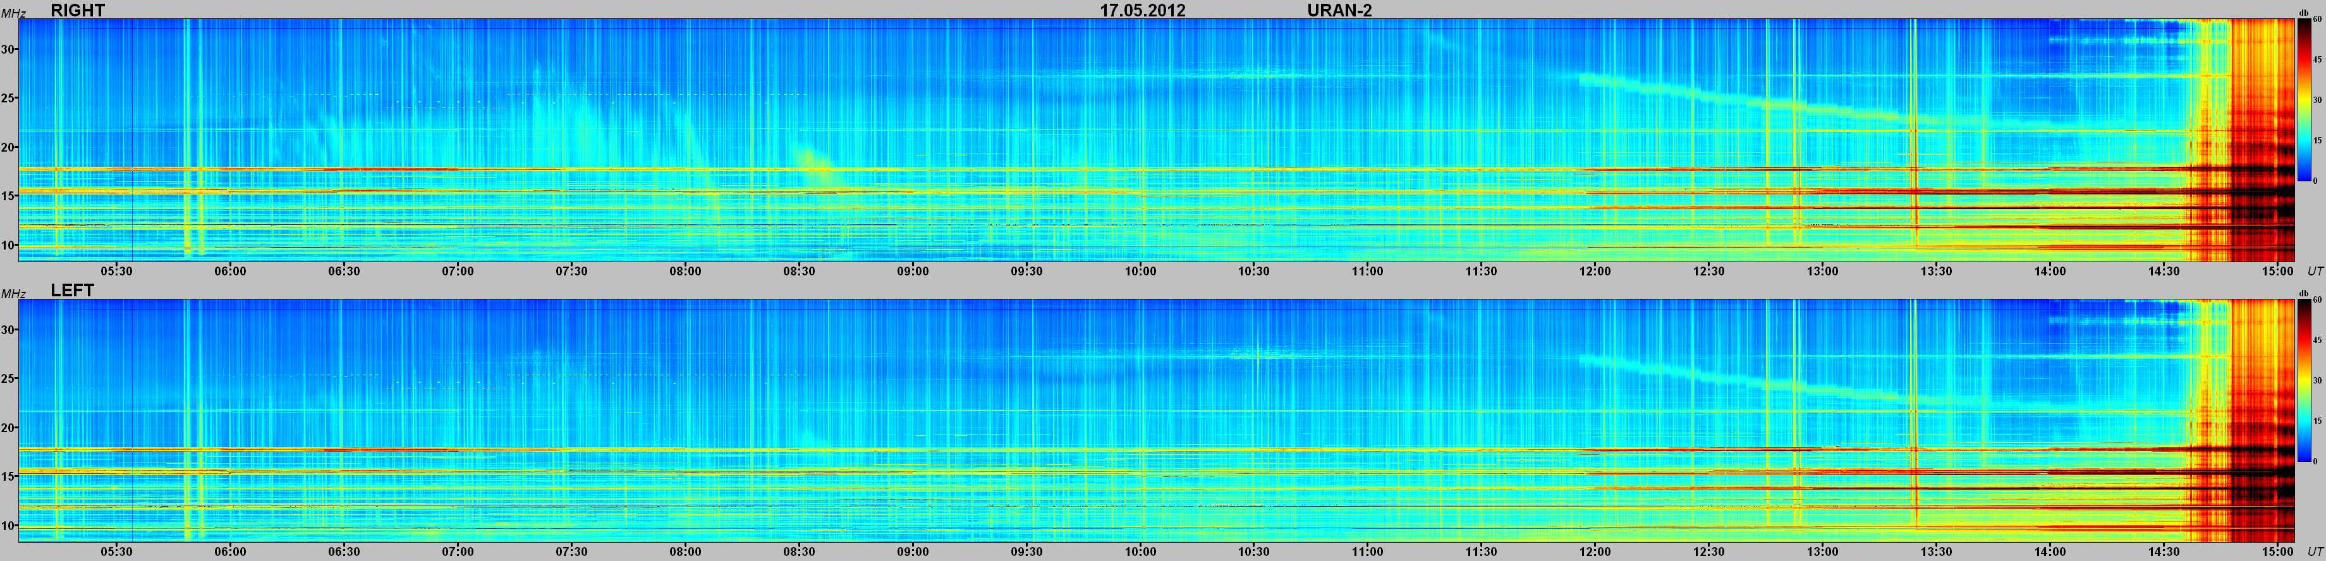This screenshot has height=561, width=2326.
Task: Click the 45 dB label on RIGHT colorbar
Action: tap(2317, 59)
